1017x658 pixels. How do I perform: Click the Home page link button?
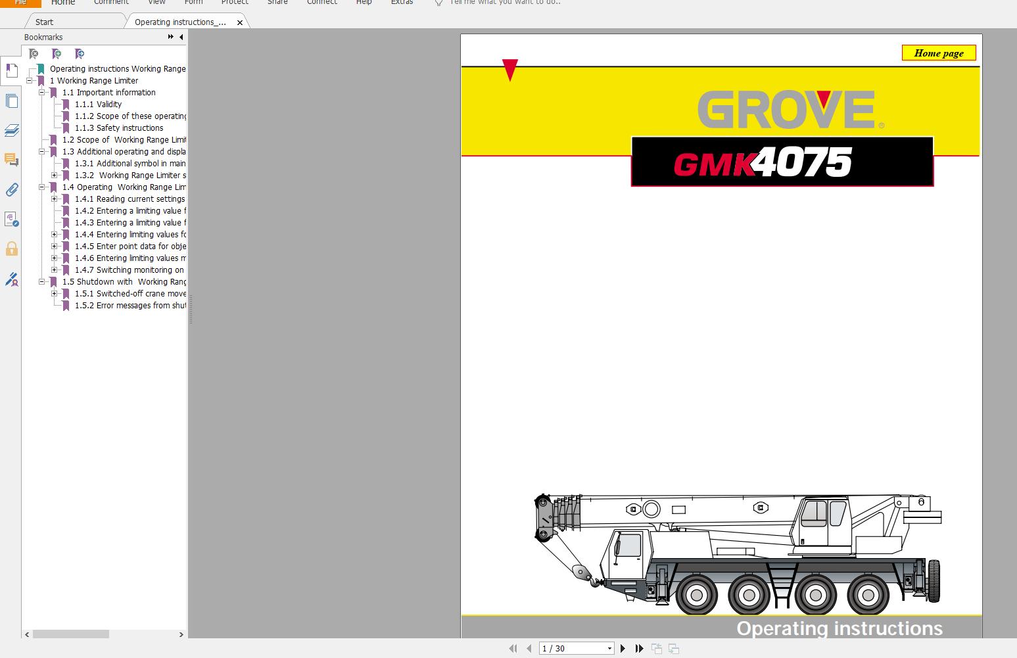pyautogui.click(x=939, y=53)
